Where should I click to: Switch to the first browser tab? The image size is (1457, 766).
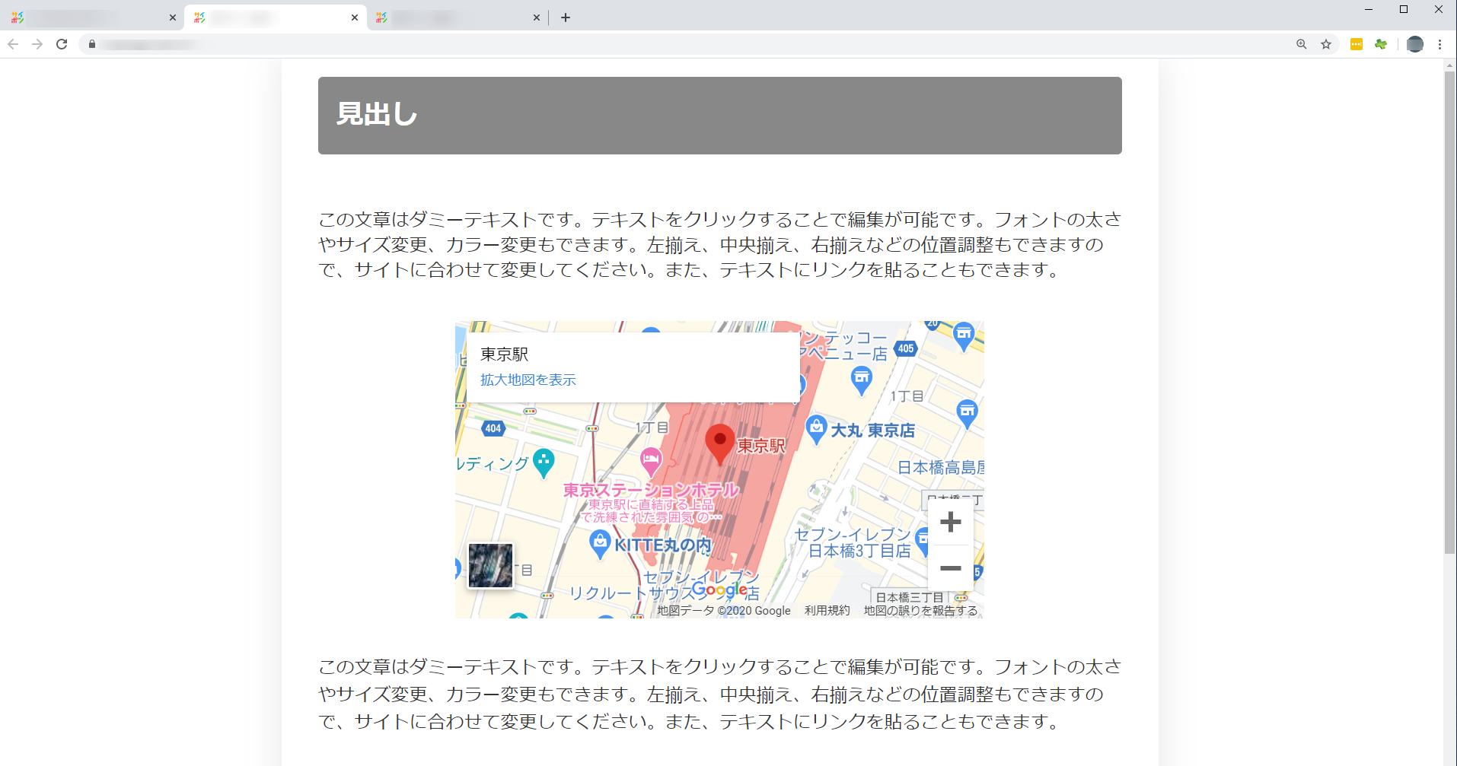91,17
